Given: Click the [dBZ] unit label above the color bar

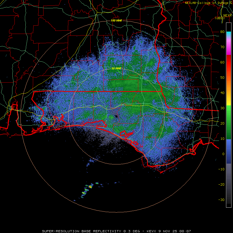Looking at the screenshot, I should [220, 18].
